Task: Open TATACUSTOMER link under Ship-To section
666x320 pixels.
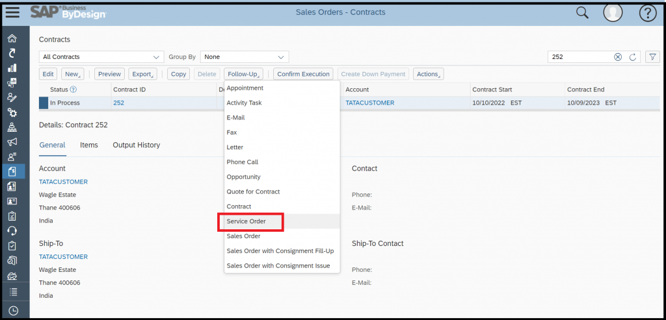Action: 63,257
